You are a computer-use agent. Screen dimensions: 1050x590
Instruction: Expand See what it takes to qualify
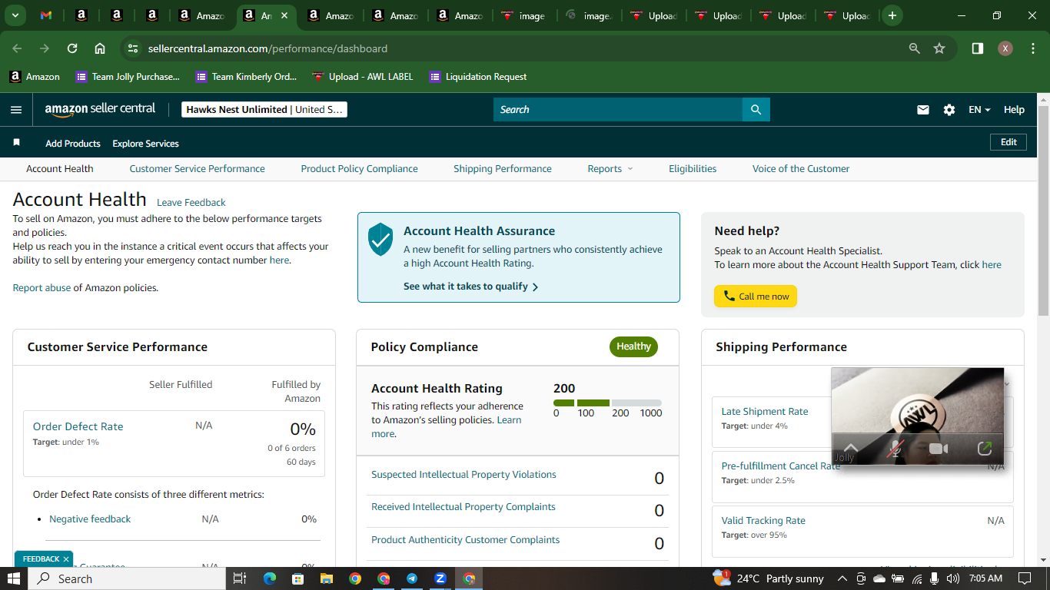pyautogui.click(x=471, y=287)
